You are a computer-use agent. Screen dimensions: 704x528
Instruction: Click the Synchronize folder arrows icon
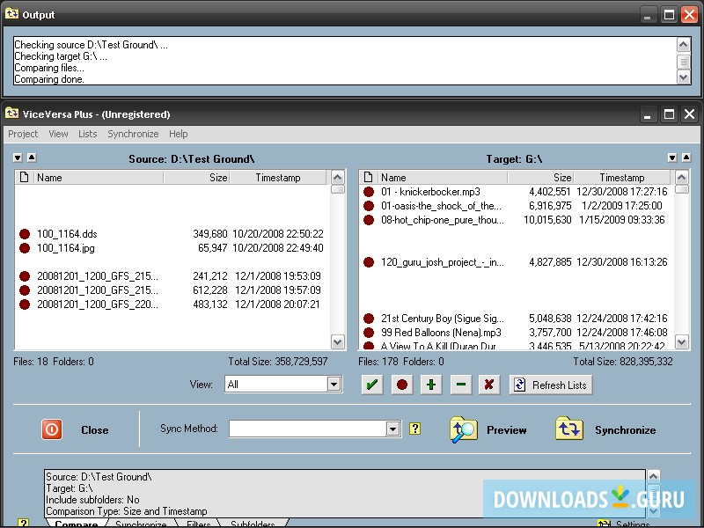[x=568, y=429]
